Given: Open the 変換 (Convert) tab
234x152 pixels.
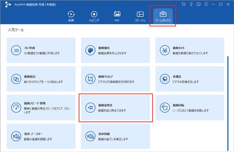Looking at the screenshot, I should point(71,16).
